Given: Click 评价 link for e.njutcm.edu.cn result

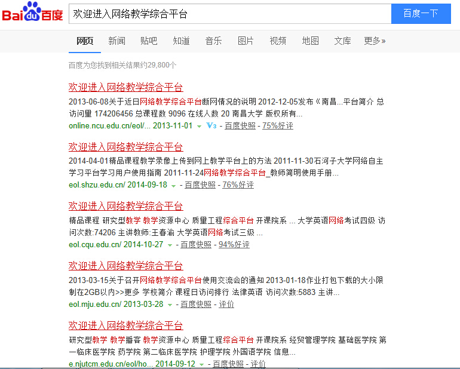Looking at the screenshot, I should [258, 364].
